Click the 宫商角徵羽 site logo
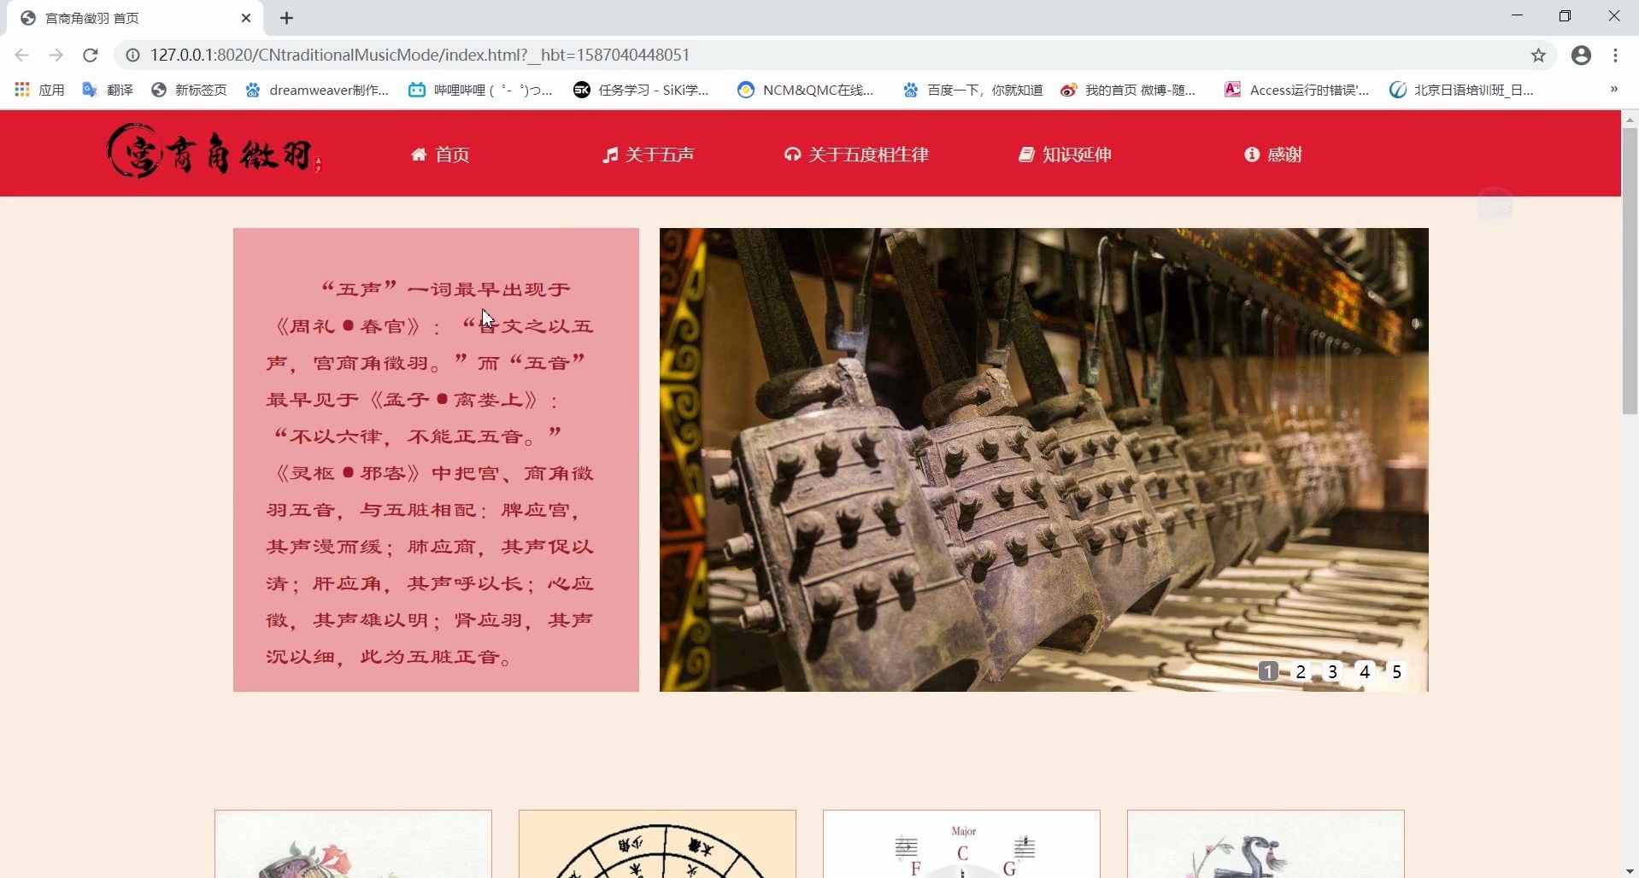Image resolution: width=1639 pixels, height=878 pixels. (x=214, y=150)
